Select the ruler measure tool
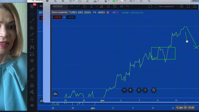The height and width of the screenshot is (112, 199). click(x=32, y=70)
